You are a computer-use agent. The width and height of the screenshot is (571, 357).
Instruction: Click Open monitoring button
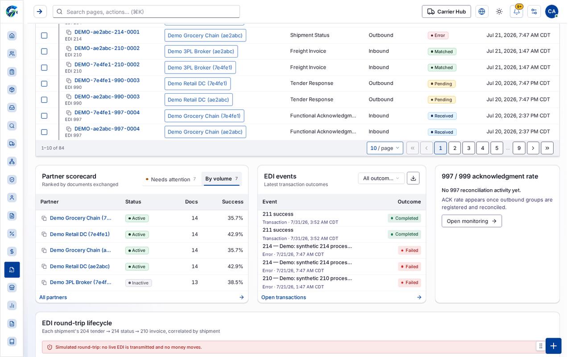[x=472, y=221]
